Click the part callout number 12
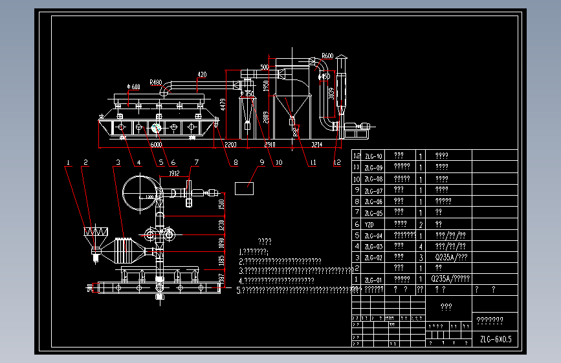Viewport: 561px width, 363px height. pos(337,162)
